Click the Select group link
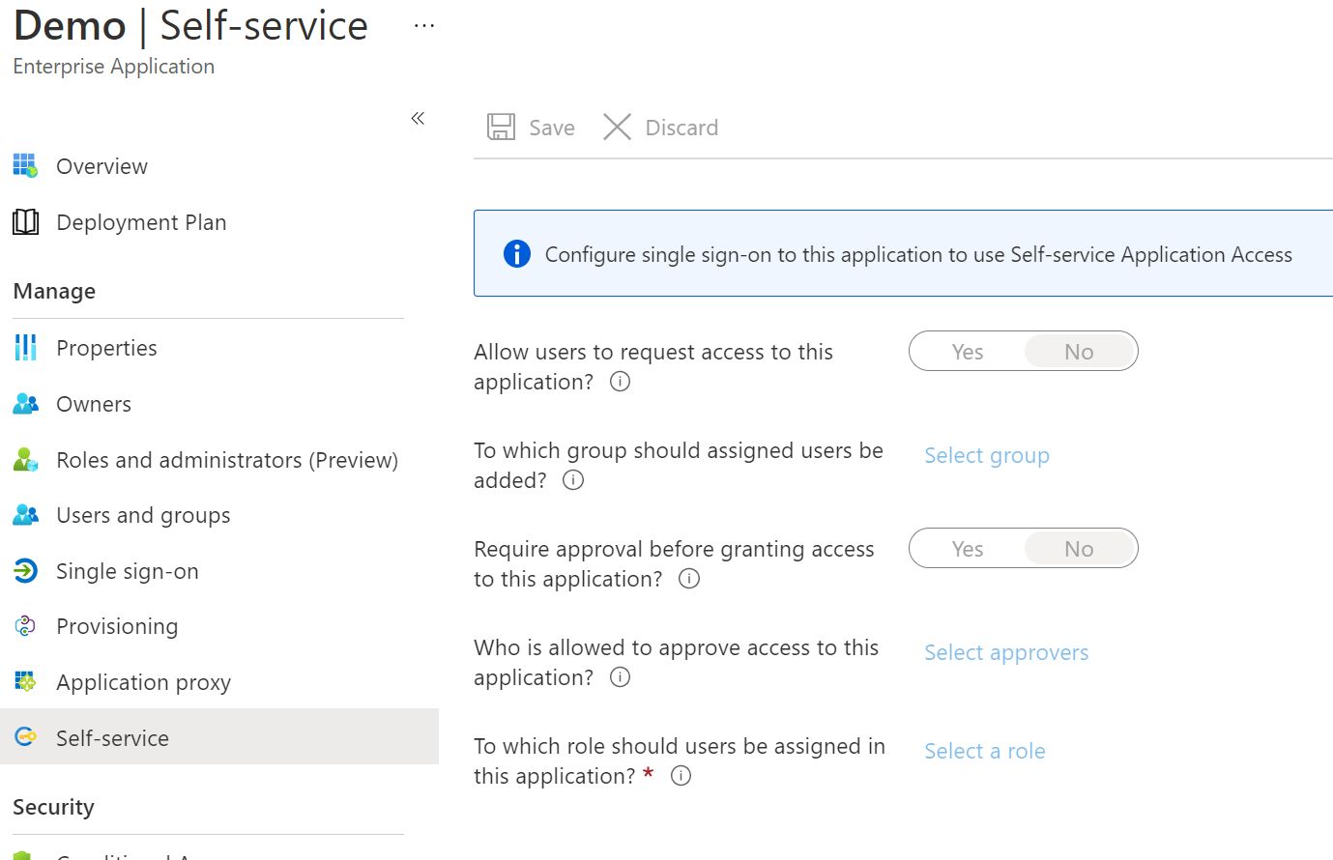The image size is (1333, 860). tap(986, 455)
